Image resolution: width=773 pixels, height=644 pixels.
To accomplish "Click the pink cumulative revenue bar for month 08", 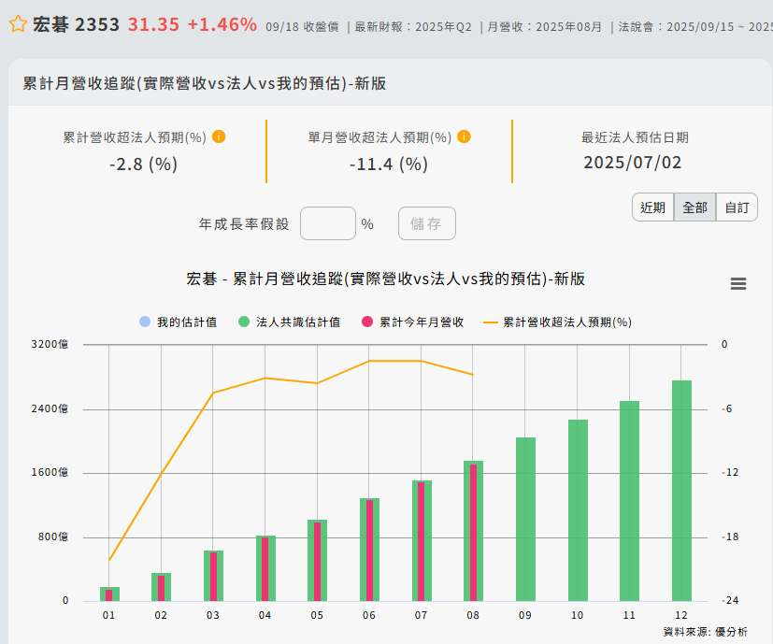I will click(473, 533).
